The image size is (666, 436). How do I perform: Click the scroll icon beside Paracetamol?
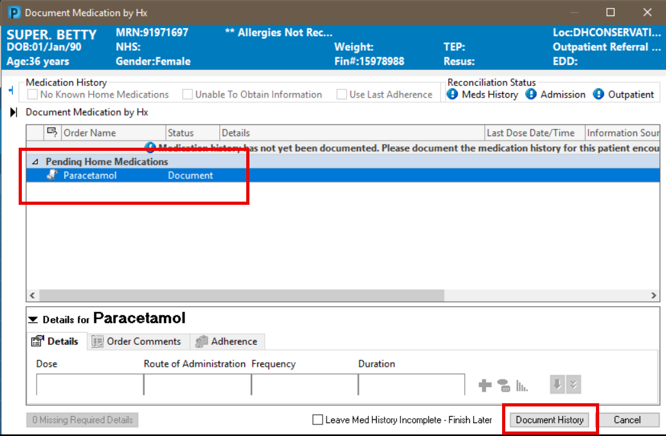pyautogui.click(x=53, y=175)
